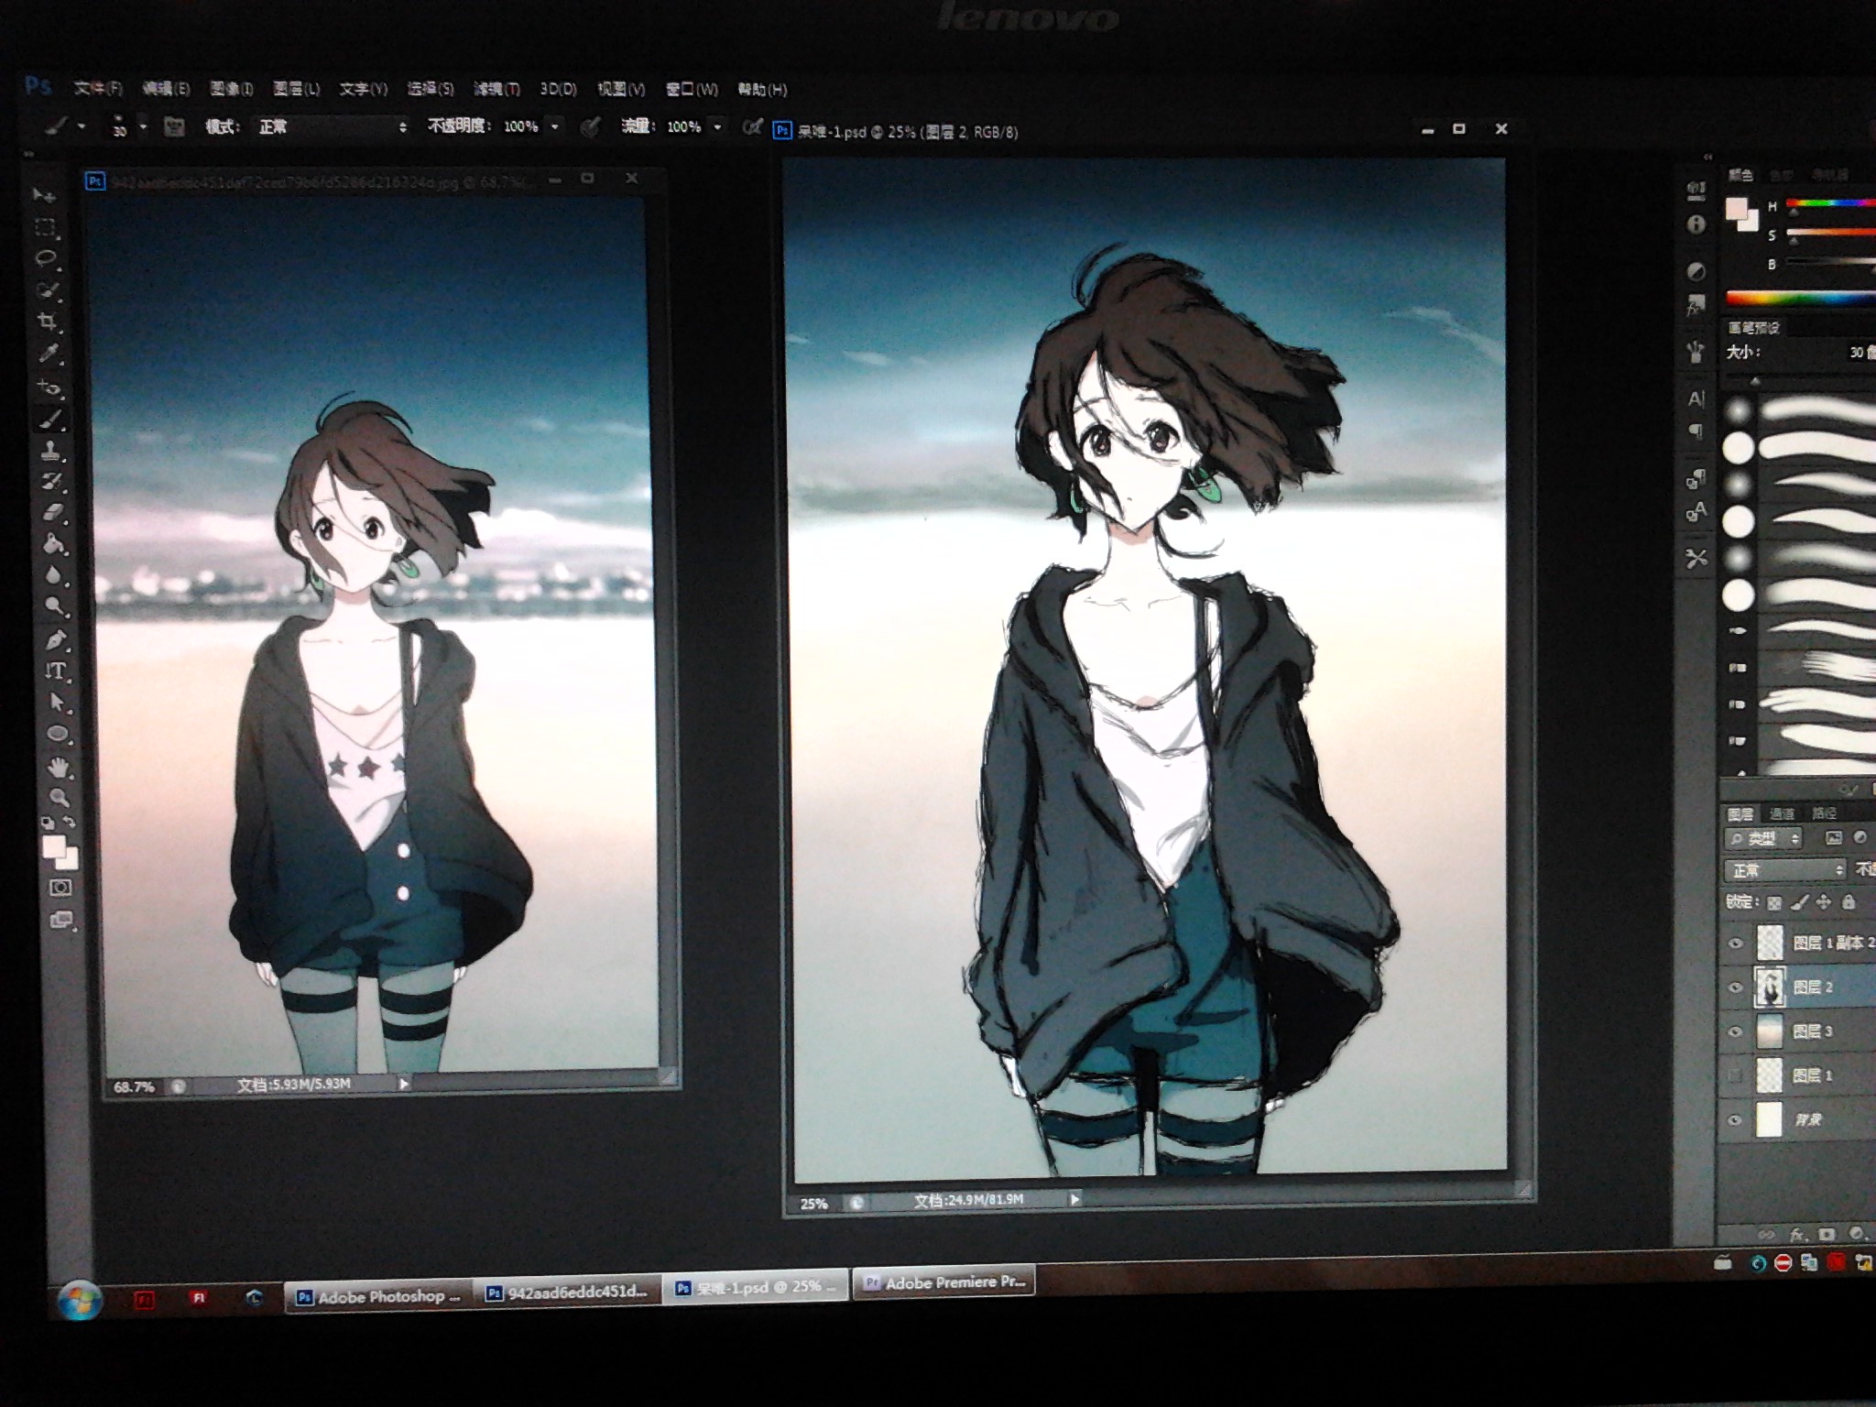Toggle tablet pressure controls opacity
This screenshot has height=1407, width=1876.
tap(590, 127)
